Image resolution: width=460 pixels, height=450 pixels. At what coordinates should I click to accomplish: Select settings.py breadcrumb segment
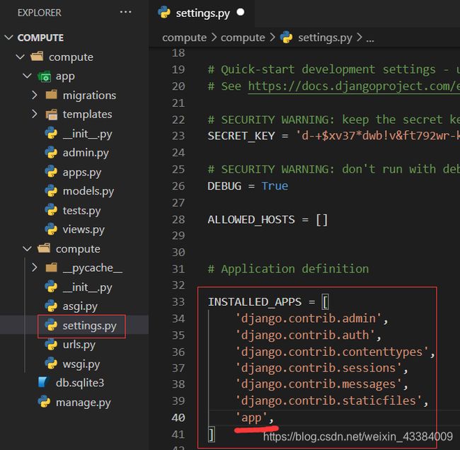click(325, 37)
